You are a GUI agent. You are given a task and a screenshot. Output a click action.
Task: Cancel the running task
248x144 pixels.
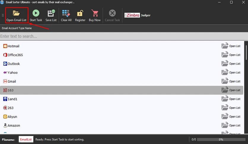tap(112, 16)
